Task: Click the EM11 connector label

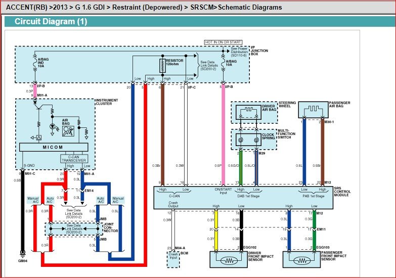Action: [x=321, y=229]
